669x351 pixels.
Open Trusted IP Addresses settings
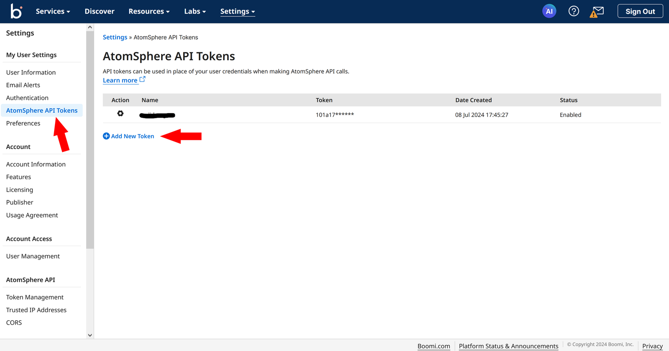[36, 310]
